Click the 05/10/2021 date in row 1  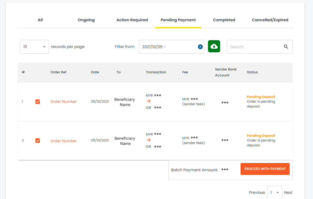point(100,102)
